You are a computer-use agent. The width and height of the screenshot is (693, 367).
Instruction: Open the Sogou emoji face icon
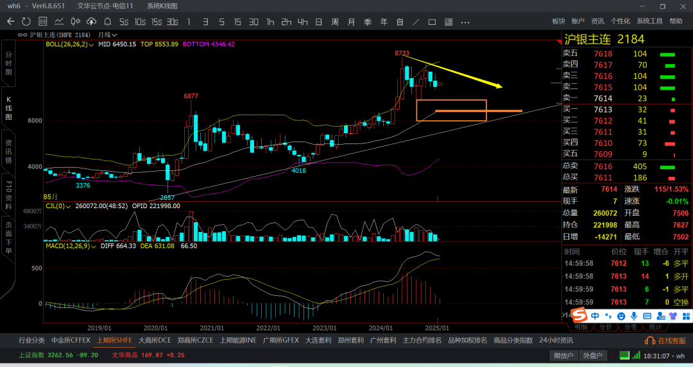click(621, 316)
